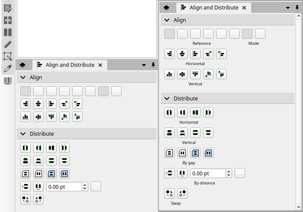Close the Align and Distribute tab in the right panel
Image resolution: width=303 pixels, height=212 pixels.
click(244, 8)
